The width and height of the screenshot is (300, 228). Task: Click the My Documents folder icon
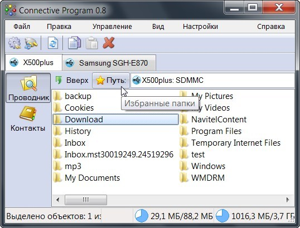57,177
